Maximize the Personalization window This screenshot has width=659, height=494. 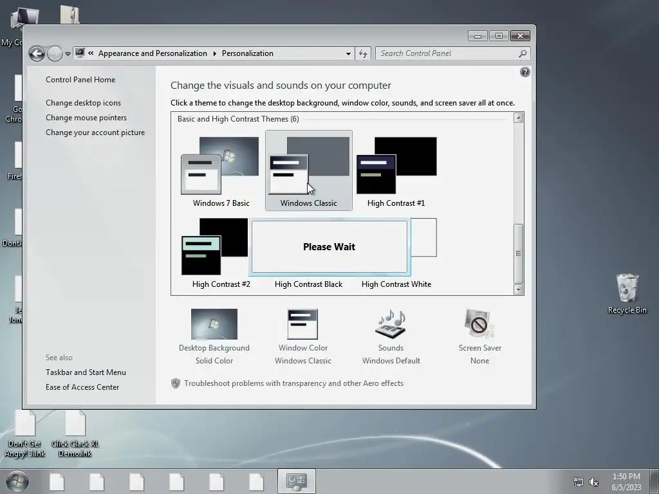click(x=499, y=36)
